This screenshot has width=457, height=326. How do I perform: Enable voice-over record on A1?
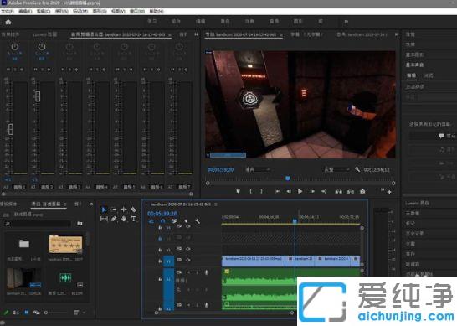tap(207, 272)
